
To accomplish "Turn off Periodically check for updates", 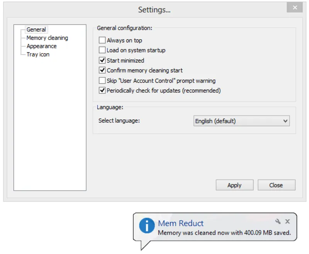I will click(102, 91).
